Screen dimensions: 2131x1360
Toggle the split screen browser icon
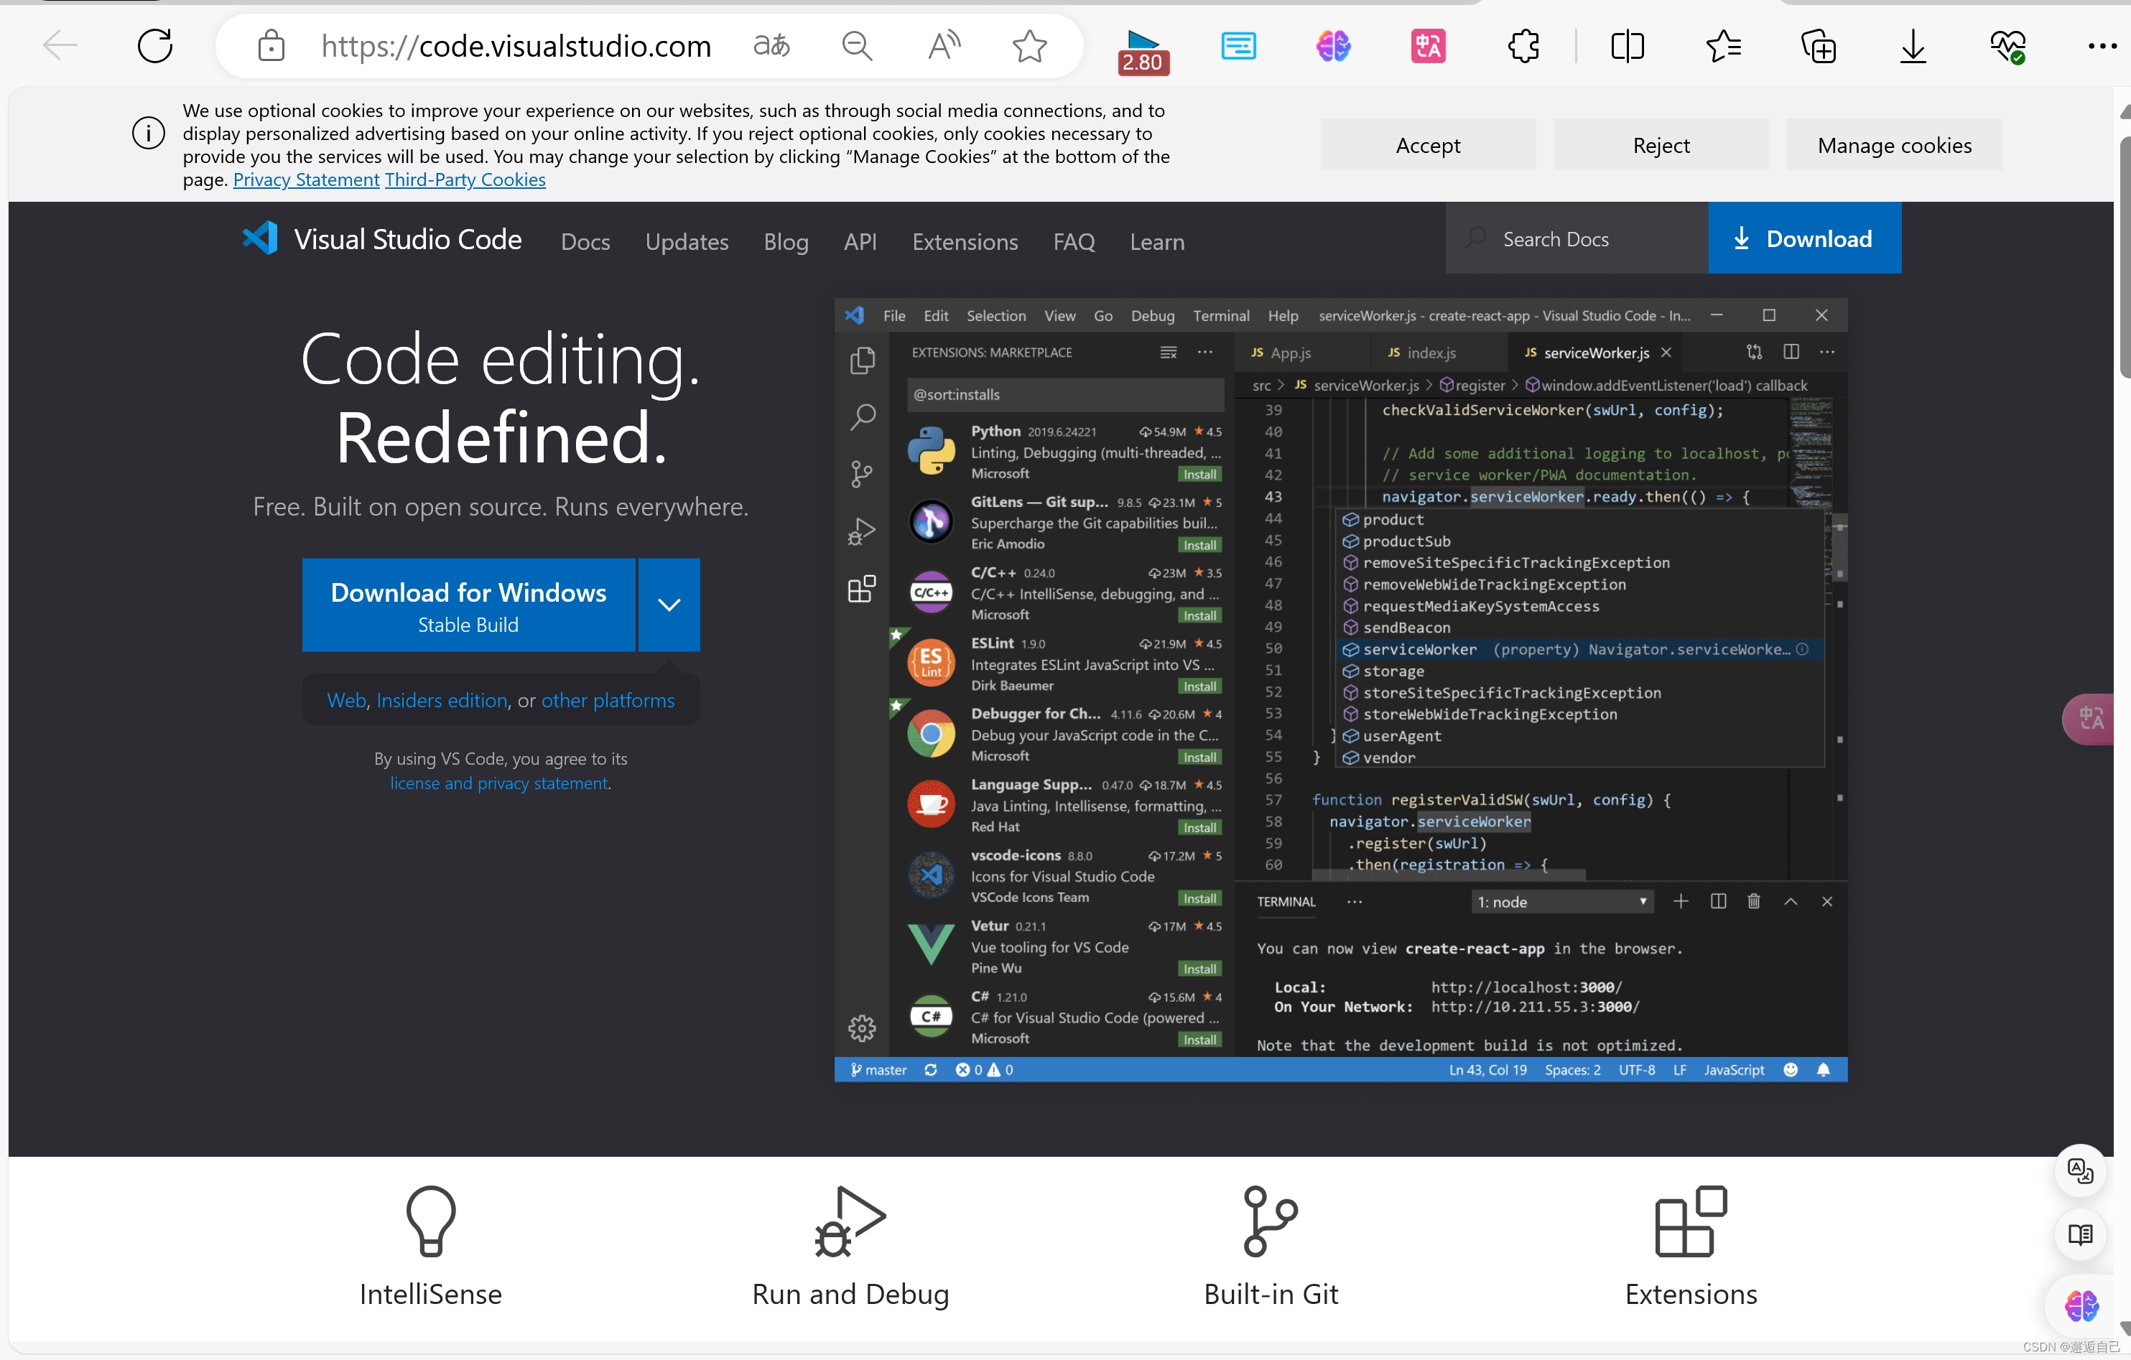(1627, 45)
